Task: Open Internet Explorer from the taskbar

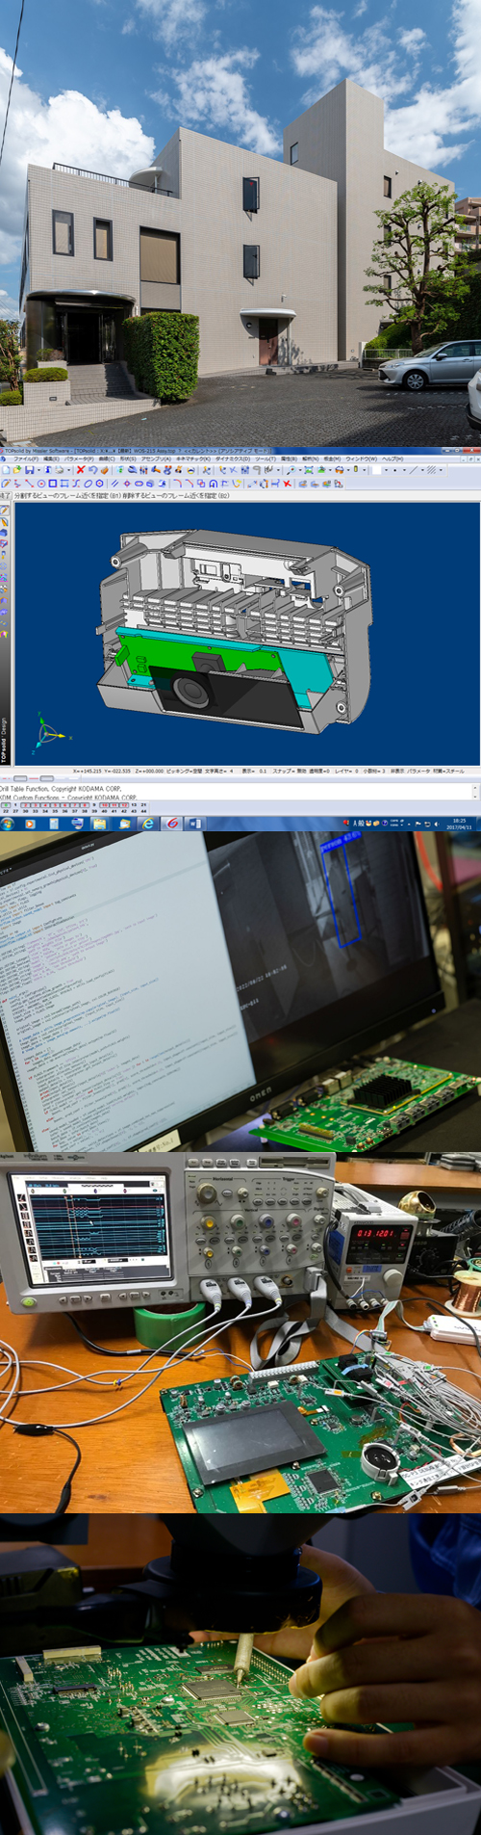Action: point(148,824)
